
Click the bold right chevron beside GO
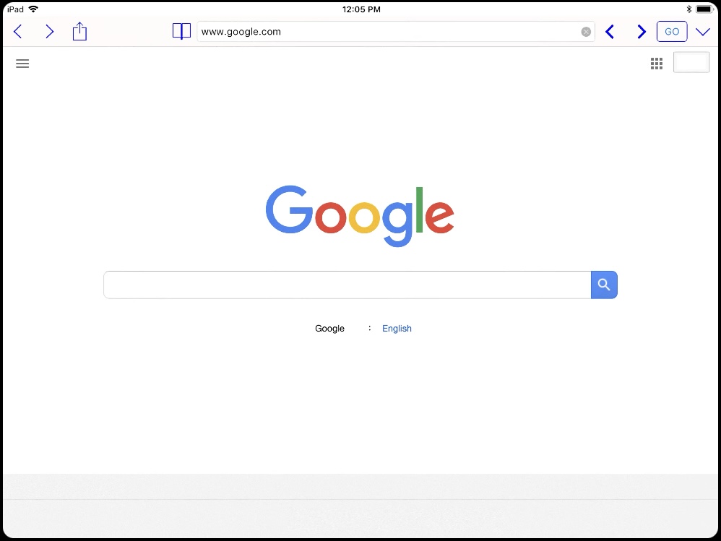[642, 32]
